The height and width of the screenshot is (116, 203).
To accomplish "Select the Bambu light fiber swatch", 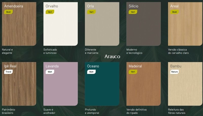I will click(x=185, y=84).
